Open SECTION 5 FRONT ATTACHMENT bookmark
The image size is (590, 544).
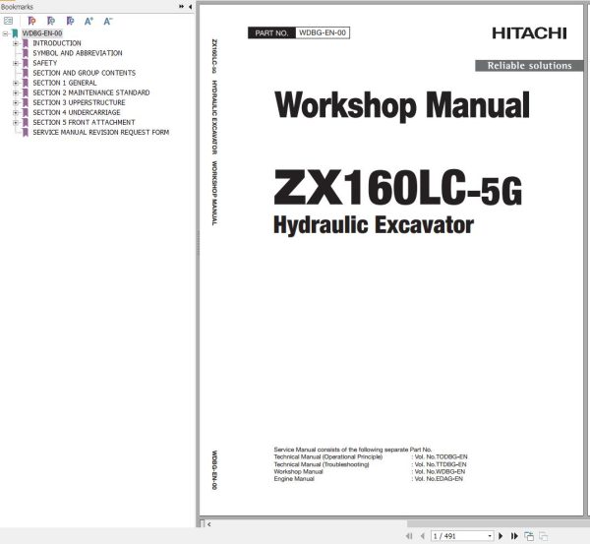click(84, 122)
